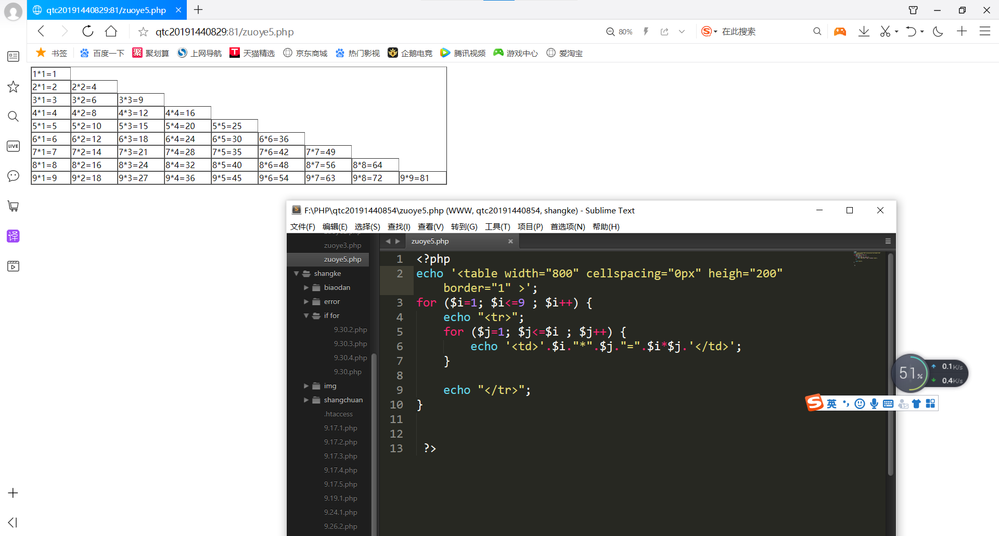Click the Sogou IME microphone voice input
Image resolution: width=999 pixels, height=536 pixels.
click(x=874, y=404)
